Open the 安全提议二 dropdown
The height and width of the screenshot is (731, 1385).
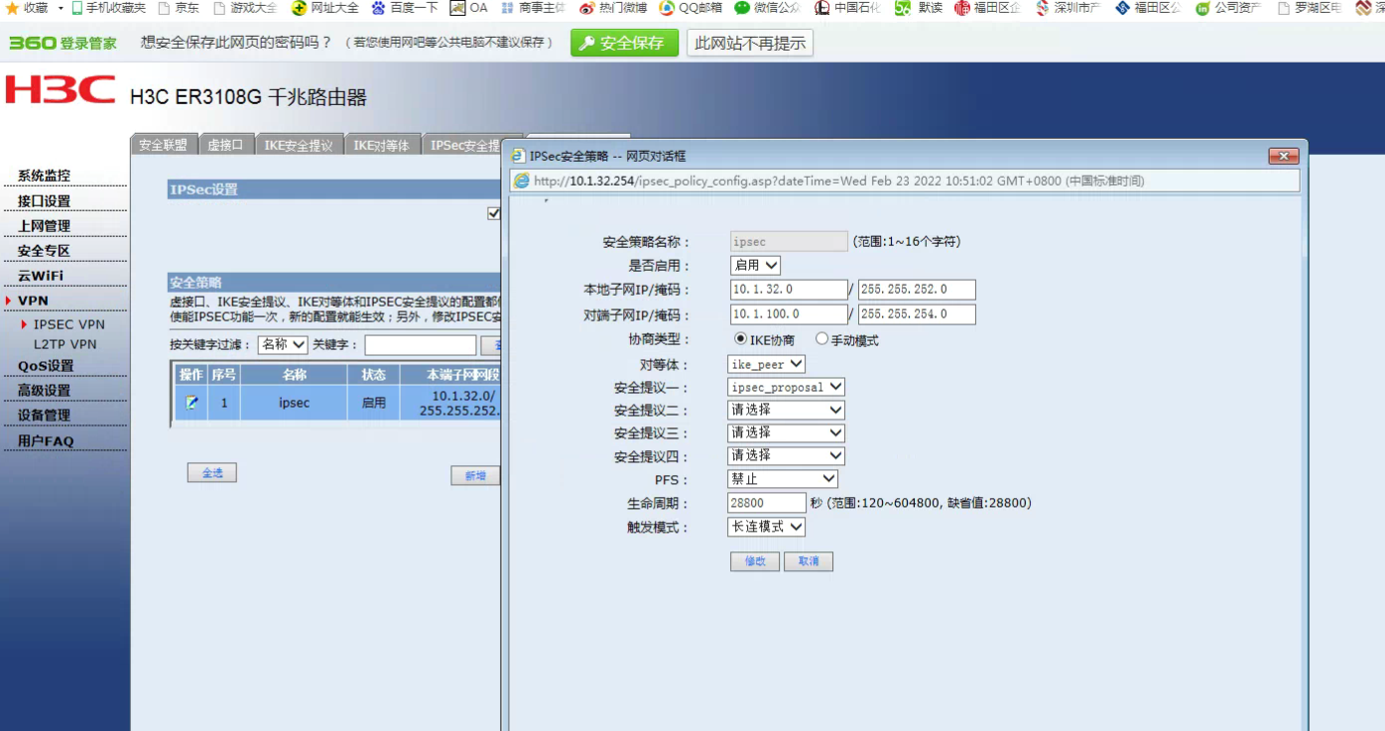click(786, 410)
